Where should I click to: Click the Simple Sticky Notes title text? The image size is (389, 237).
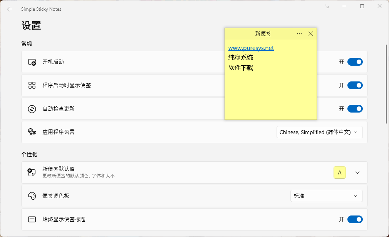coord(41,9)
